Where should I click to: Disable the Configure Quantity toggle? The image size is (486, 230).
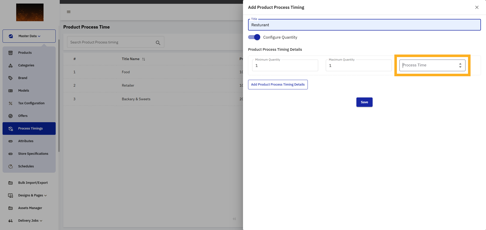point(254,37)
